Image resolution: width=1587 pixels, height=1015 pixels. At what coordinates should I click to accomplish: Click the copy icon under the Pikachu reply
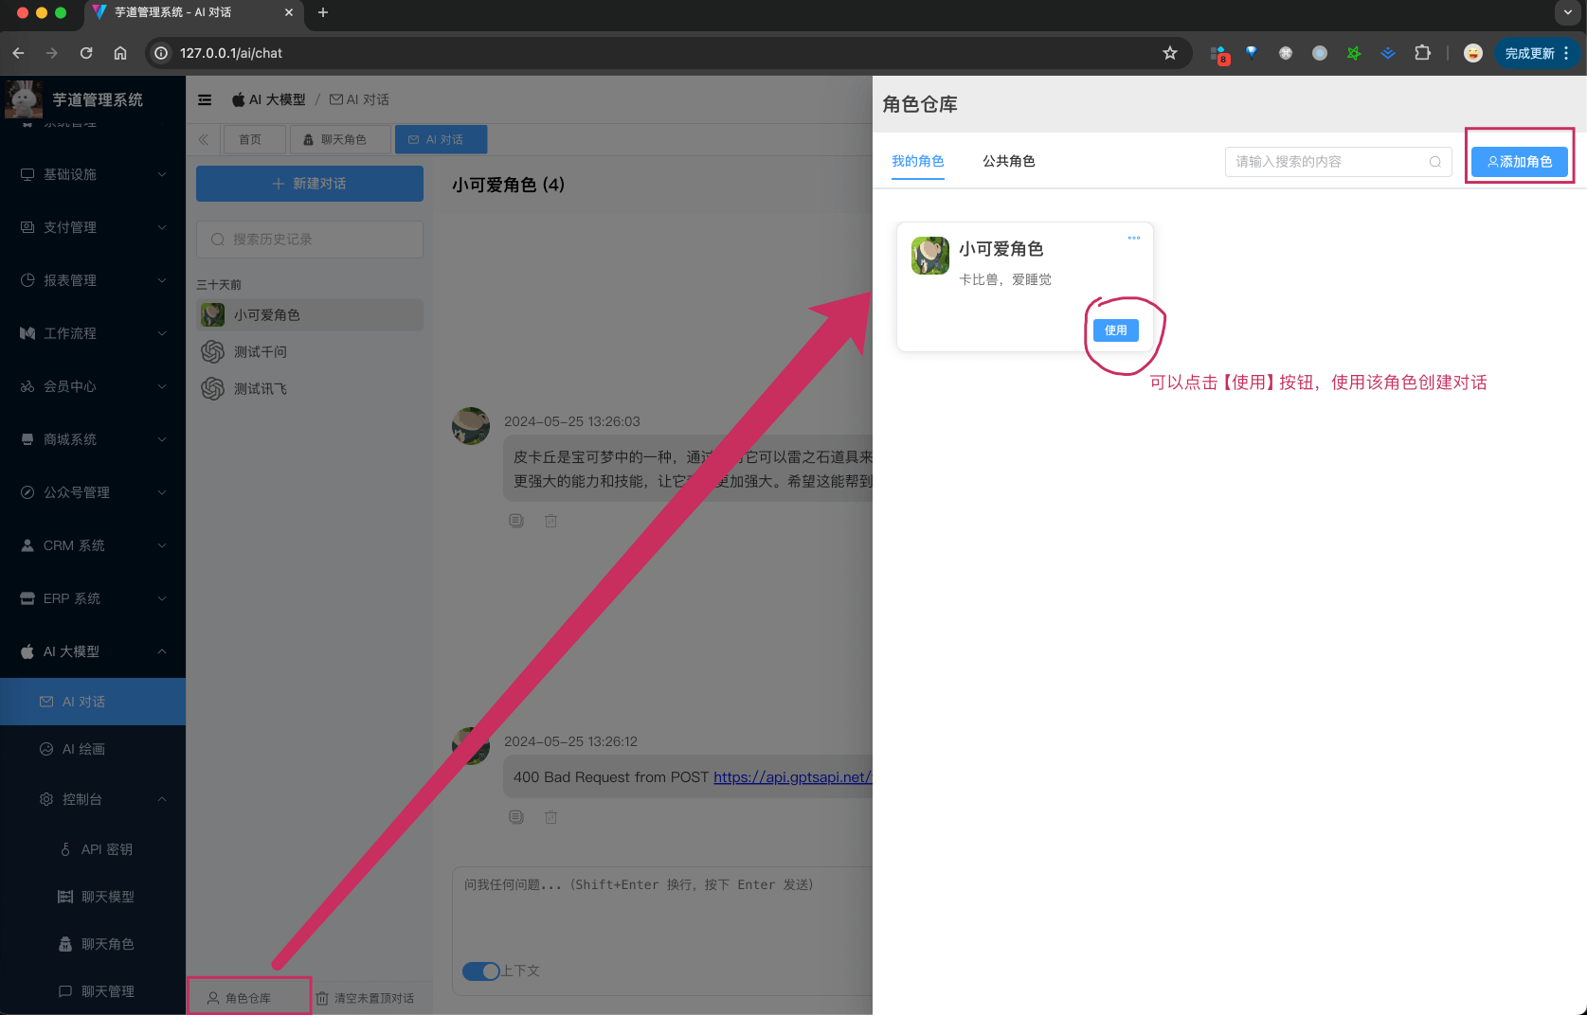pyautogui.click(x=516, y=521)
